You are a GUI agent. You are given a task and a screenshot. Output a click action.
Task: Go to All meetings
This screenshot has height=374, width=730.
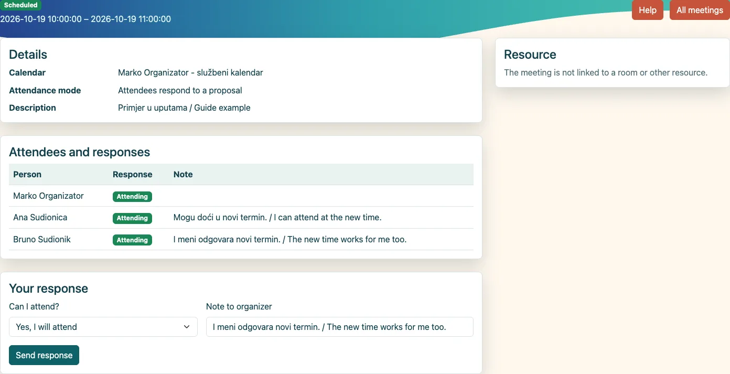pyautogui.click(x=700, y=10)
